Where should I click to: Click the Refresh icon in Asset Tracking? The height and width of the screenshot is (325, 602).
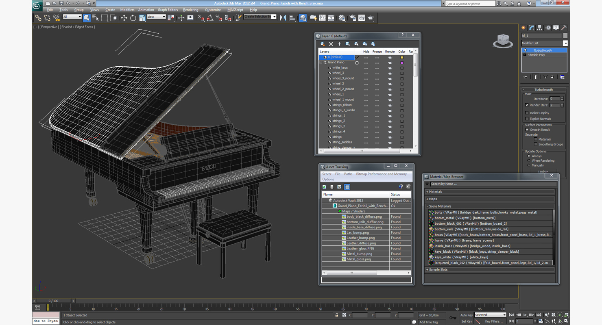(x=325, y=187)
